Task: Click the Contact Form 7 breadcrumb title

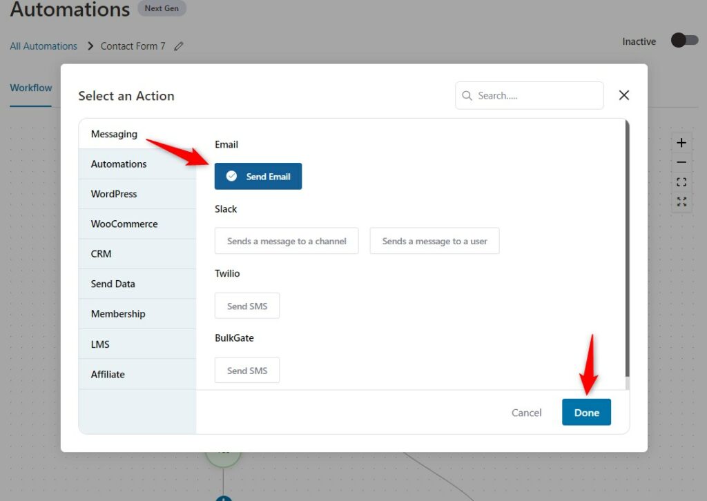Action: [133, 46]
